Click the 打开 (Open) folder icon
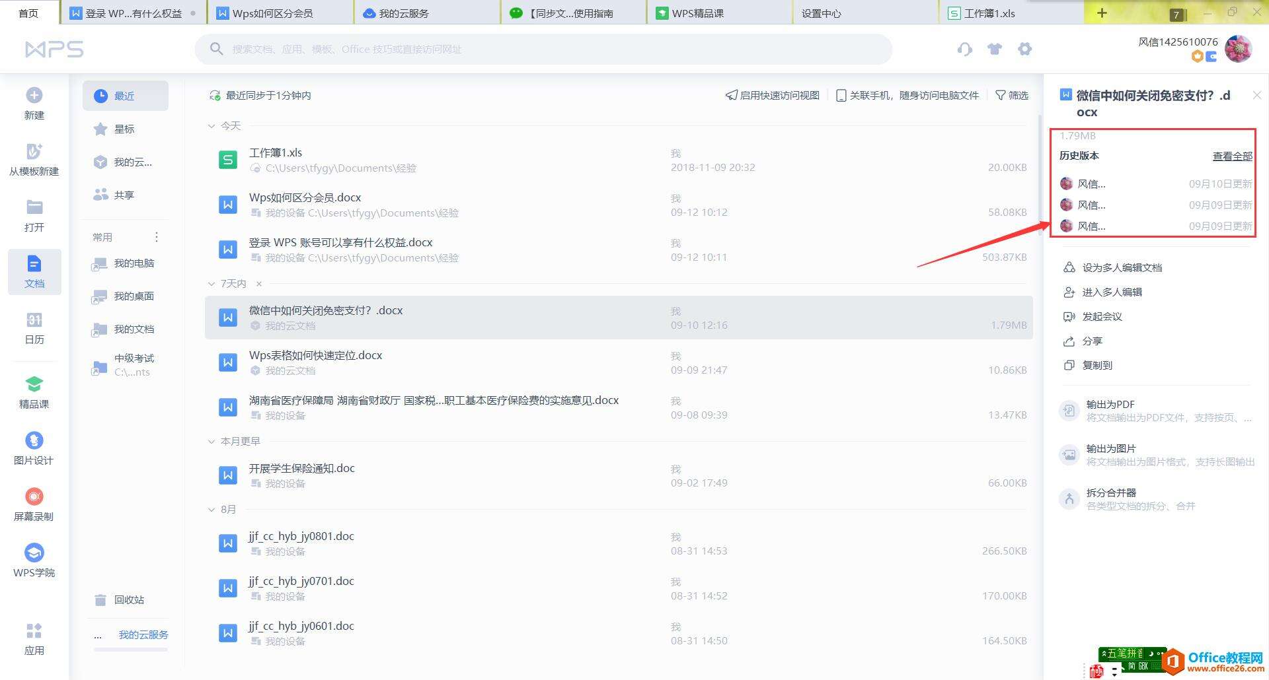Viewport: 1269px width, 680px height. [34, 207]
